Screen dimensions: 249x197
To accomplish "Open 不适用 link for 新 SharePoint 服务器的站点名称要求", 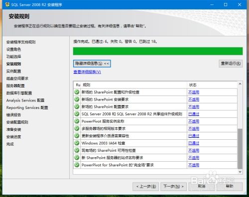I will pos(194,158).
